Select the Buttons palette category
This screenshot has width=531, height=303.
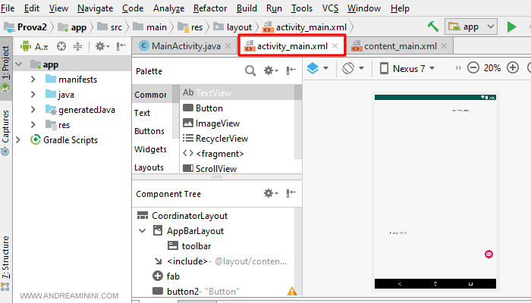[x=149, y=131]
